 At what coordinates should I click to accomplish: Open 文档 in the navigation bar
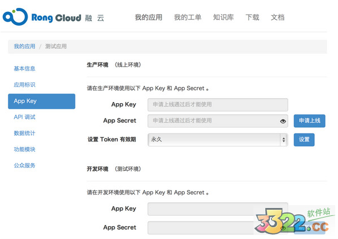[x=277, y=17]
